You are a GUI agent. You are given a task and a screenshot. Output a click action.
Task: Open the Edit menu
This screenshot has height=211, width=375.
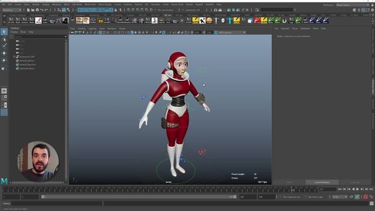[10, 4]
